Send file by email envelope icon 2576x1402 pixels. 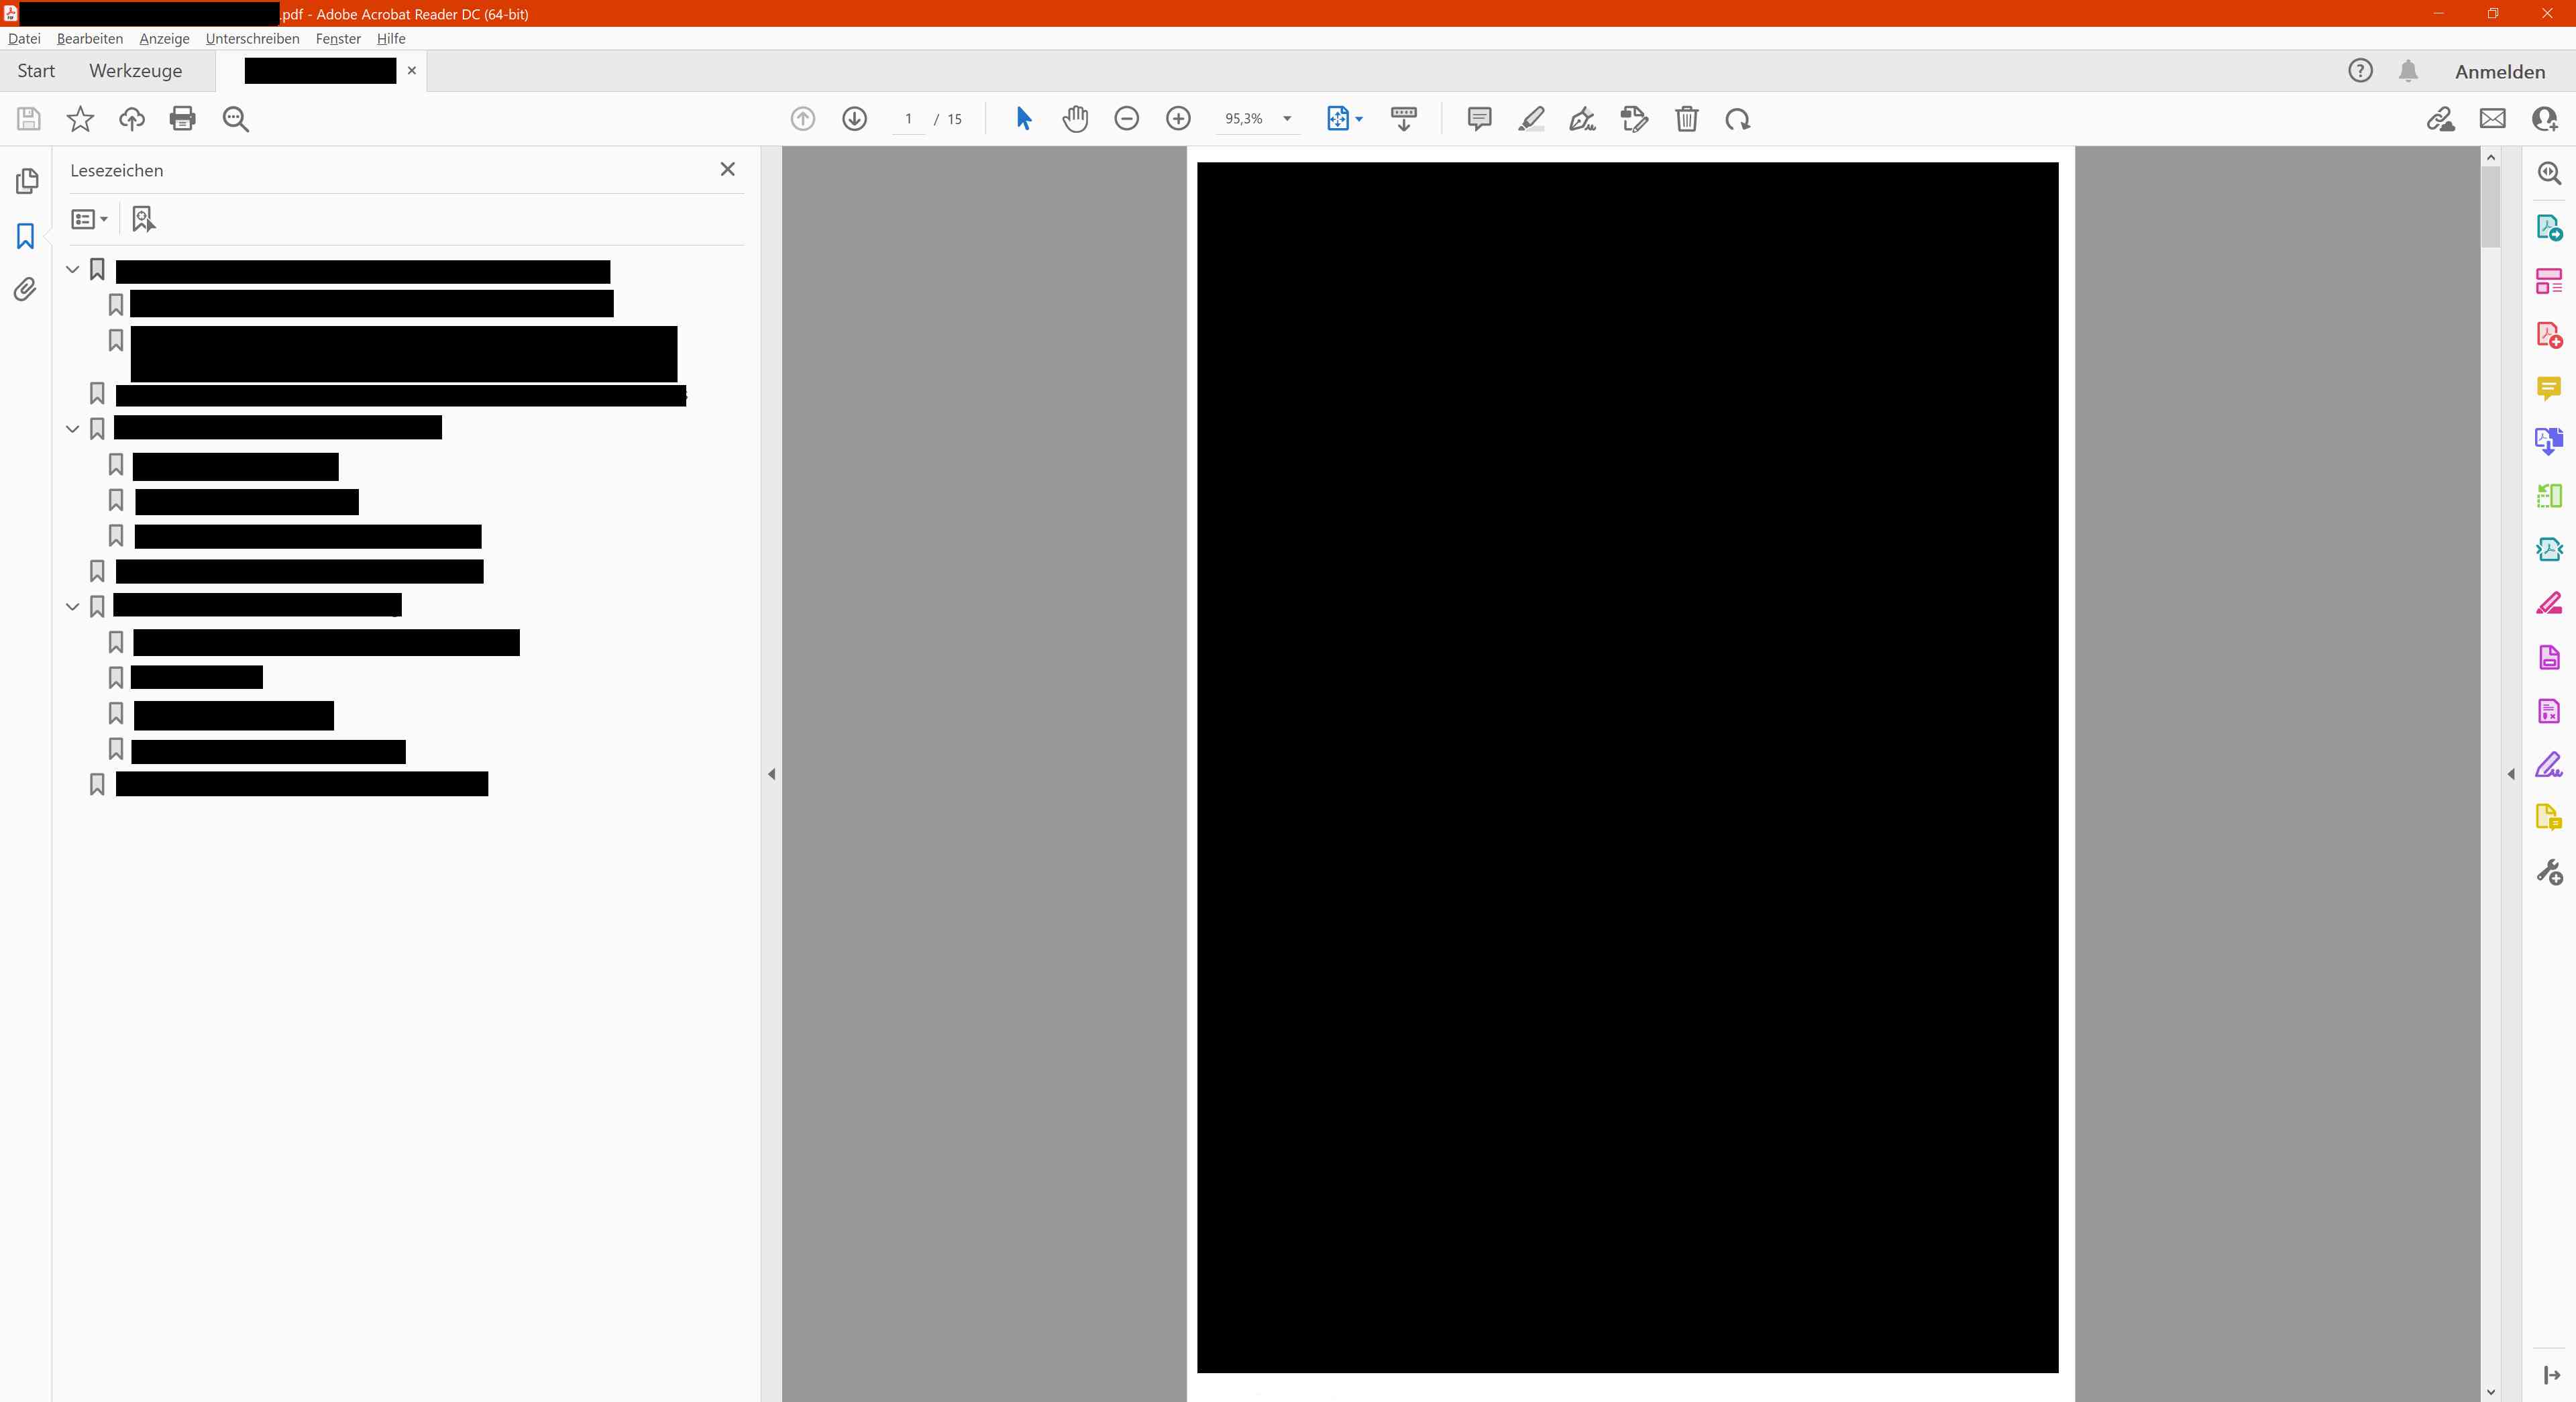pyautogui.click(x=2492, y=119)
